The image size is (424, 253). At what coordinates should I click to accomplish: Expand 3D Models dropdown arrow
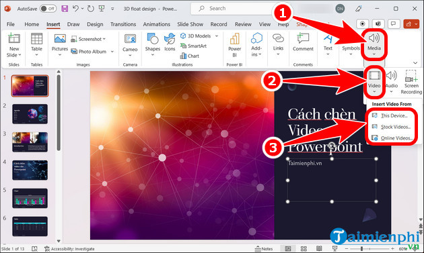(217, 36)
